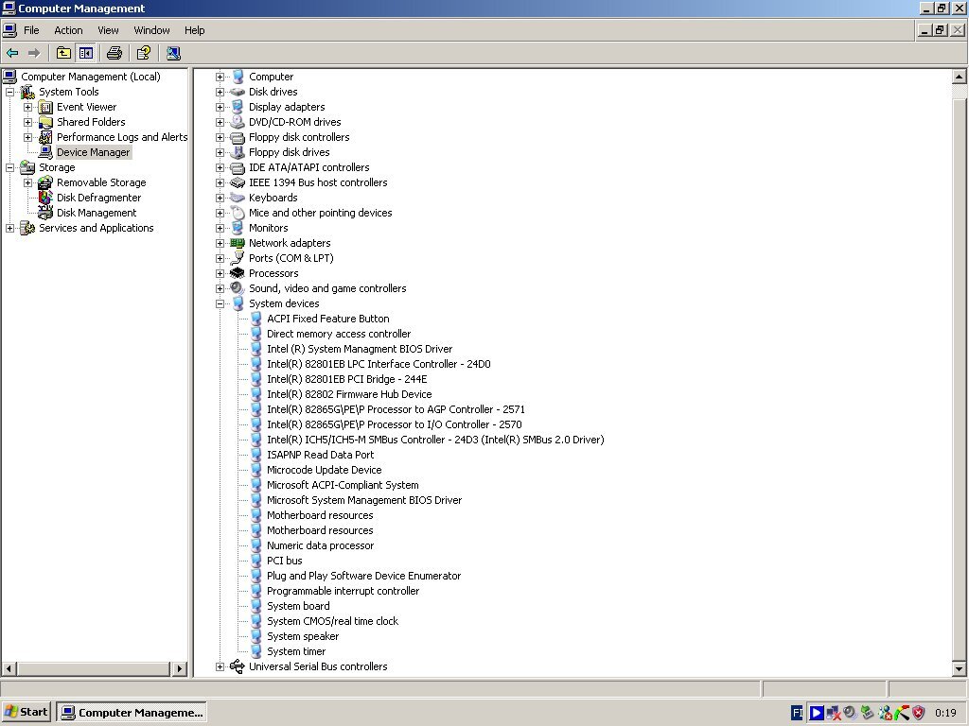
Task: Collapse the System devices category
Action: point(220,303)
